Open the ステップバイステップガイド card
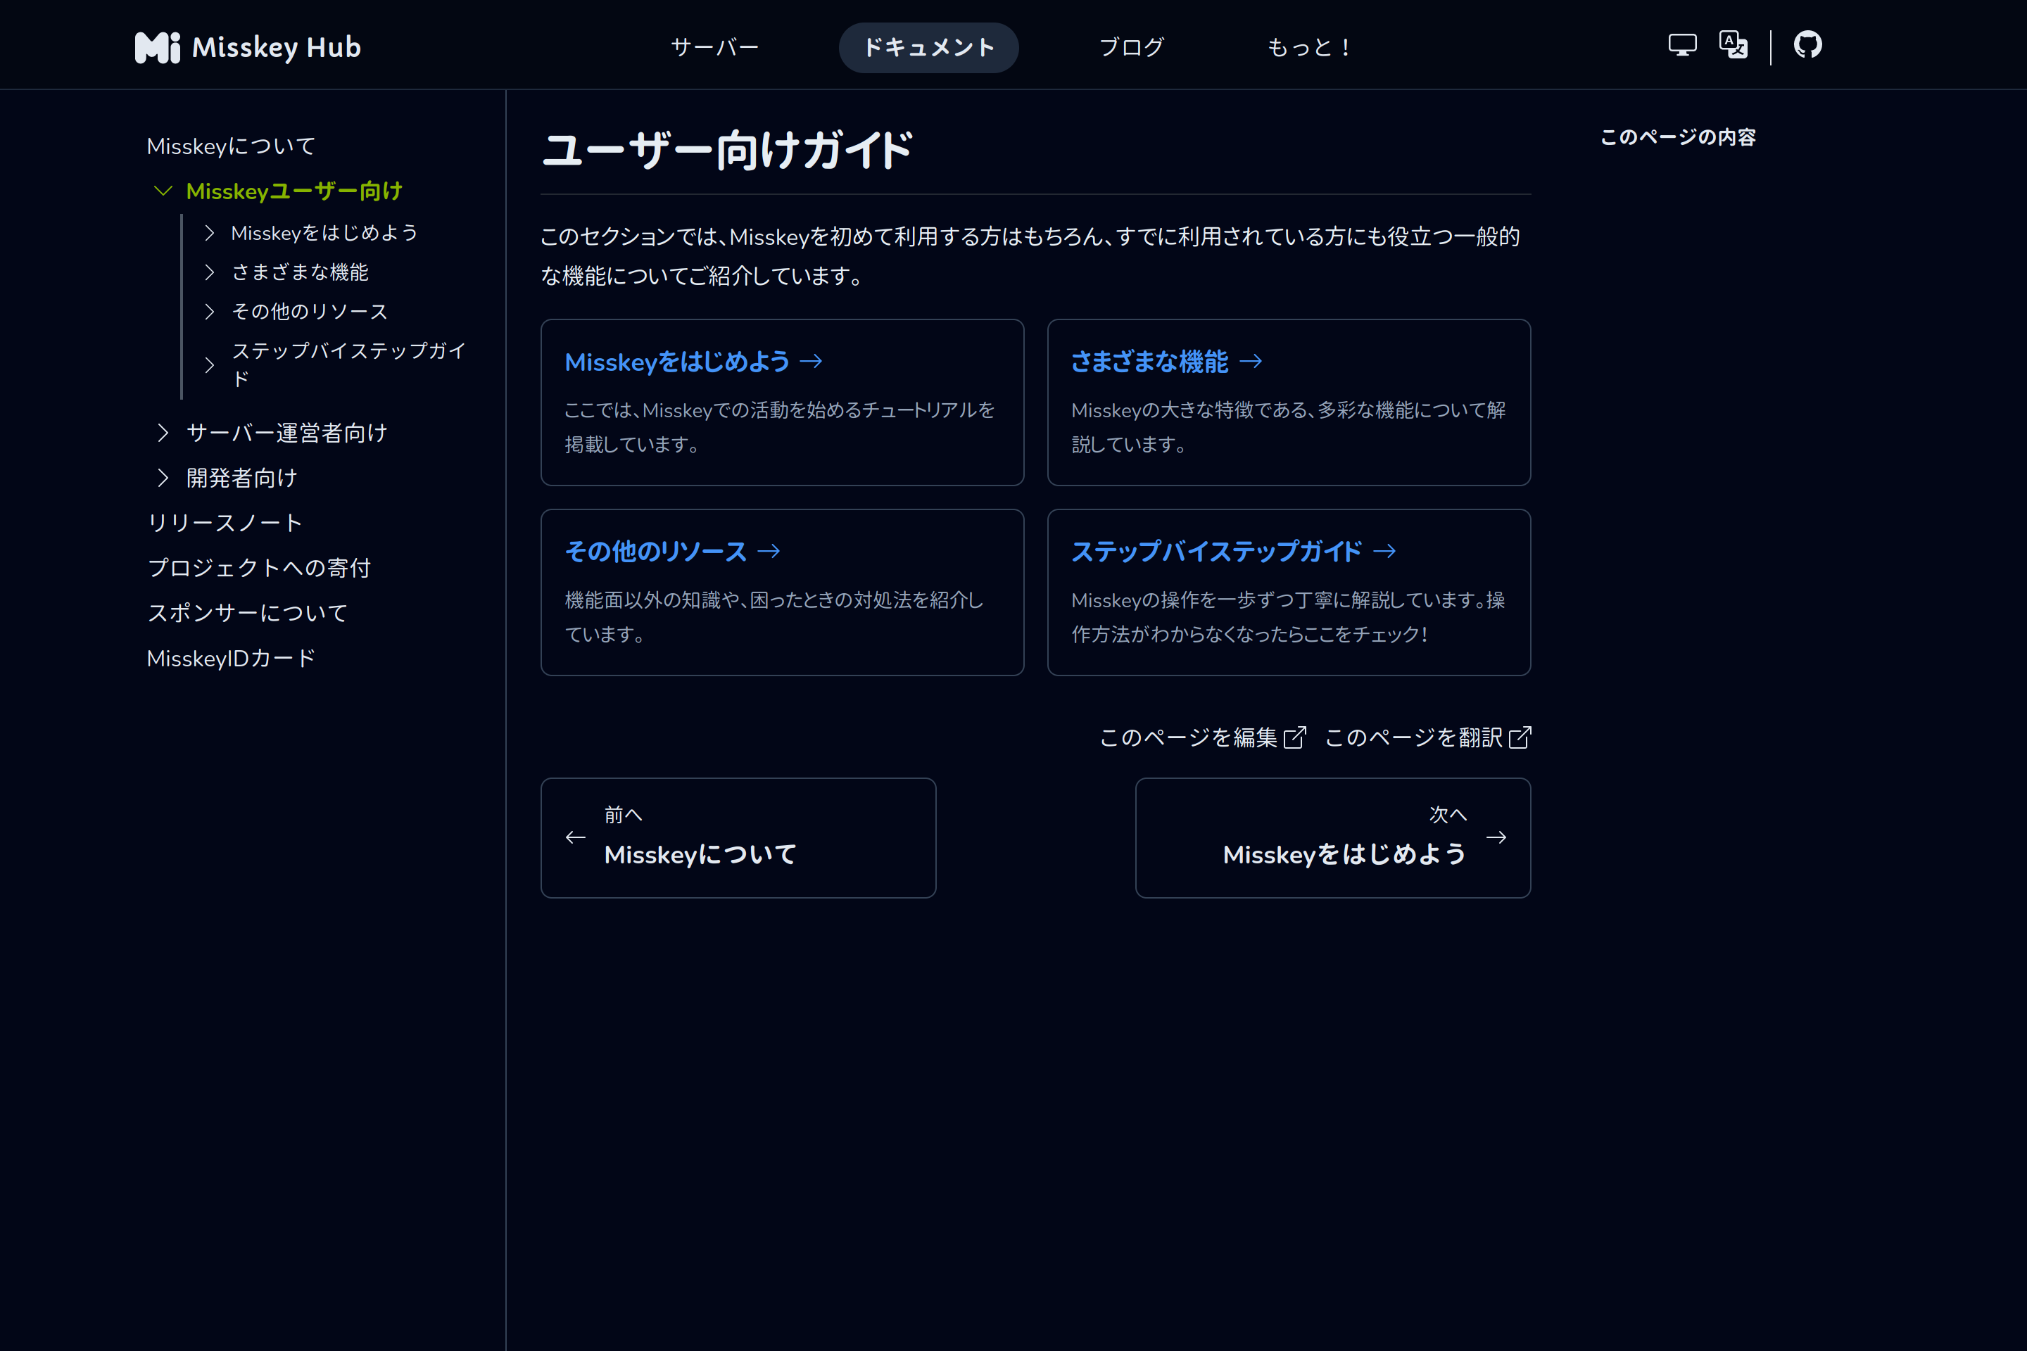The image size is (2027, 1351). [x=1216, y=552]
